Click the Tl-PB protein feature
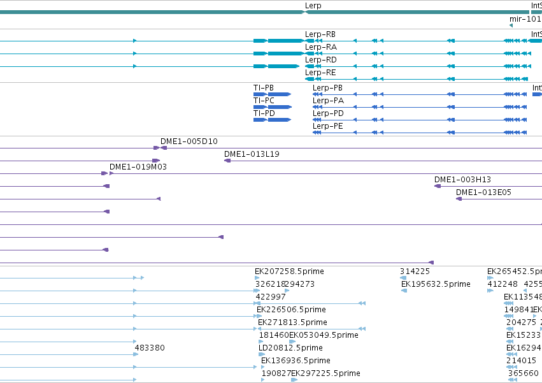Image resolution: width=542 pixels, height=383 pixels. pyautogui.click(x=273, y=94)
